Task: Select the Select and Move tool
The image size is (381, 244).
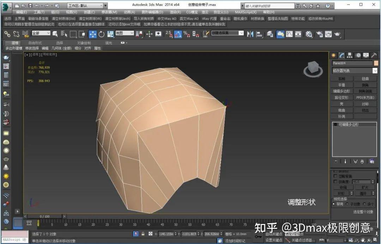Action: [x=92, y=34]
